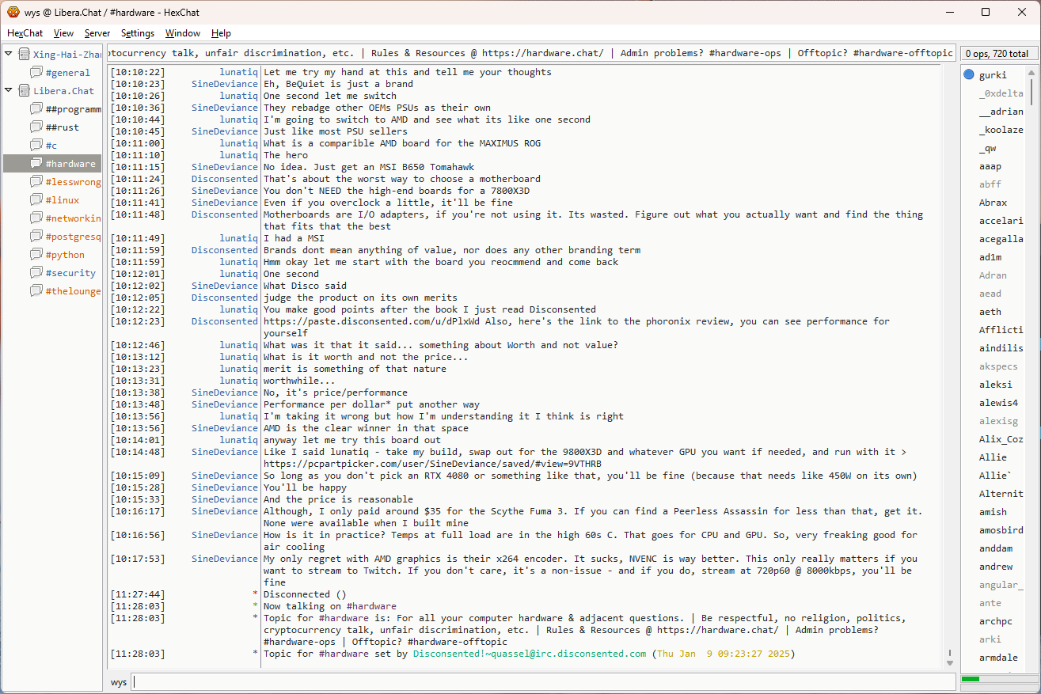The image size is (1041, 694).
Task: Click the message input box
Action: pyautogui.click(x=542, y=682)
